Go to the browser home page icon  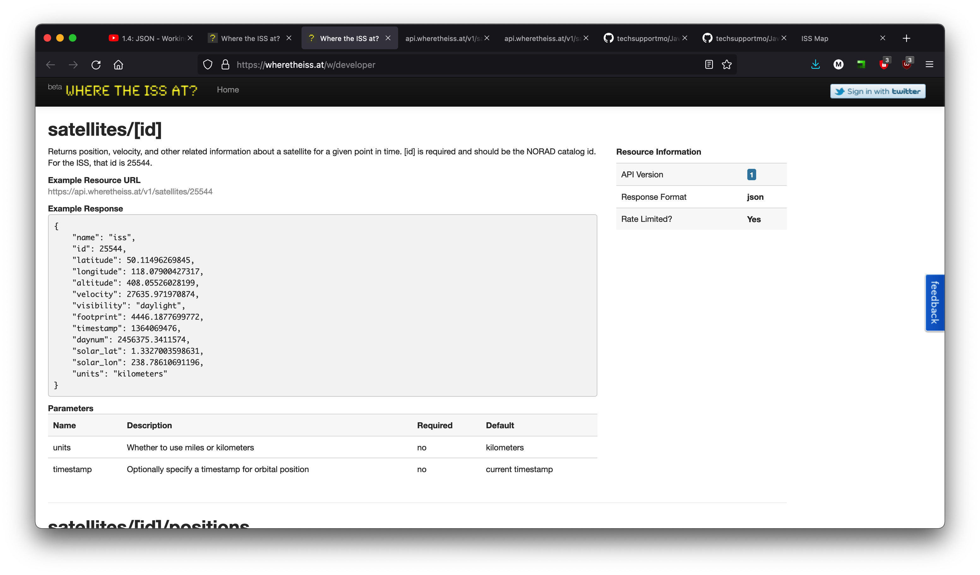118,64
